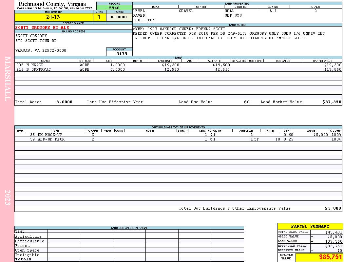Click % COMP column header

point(335,130)
